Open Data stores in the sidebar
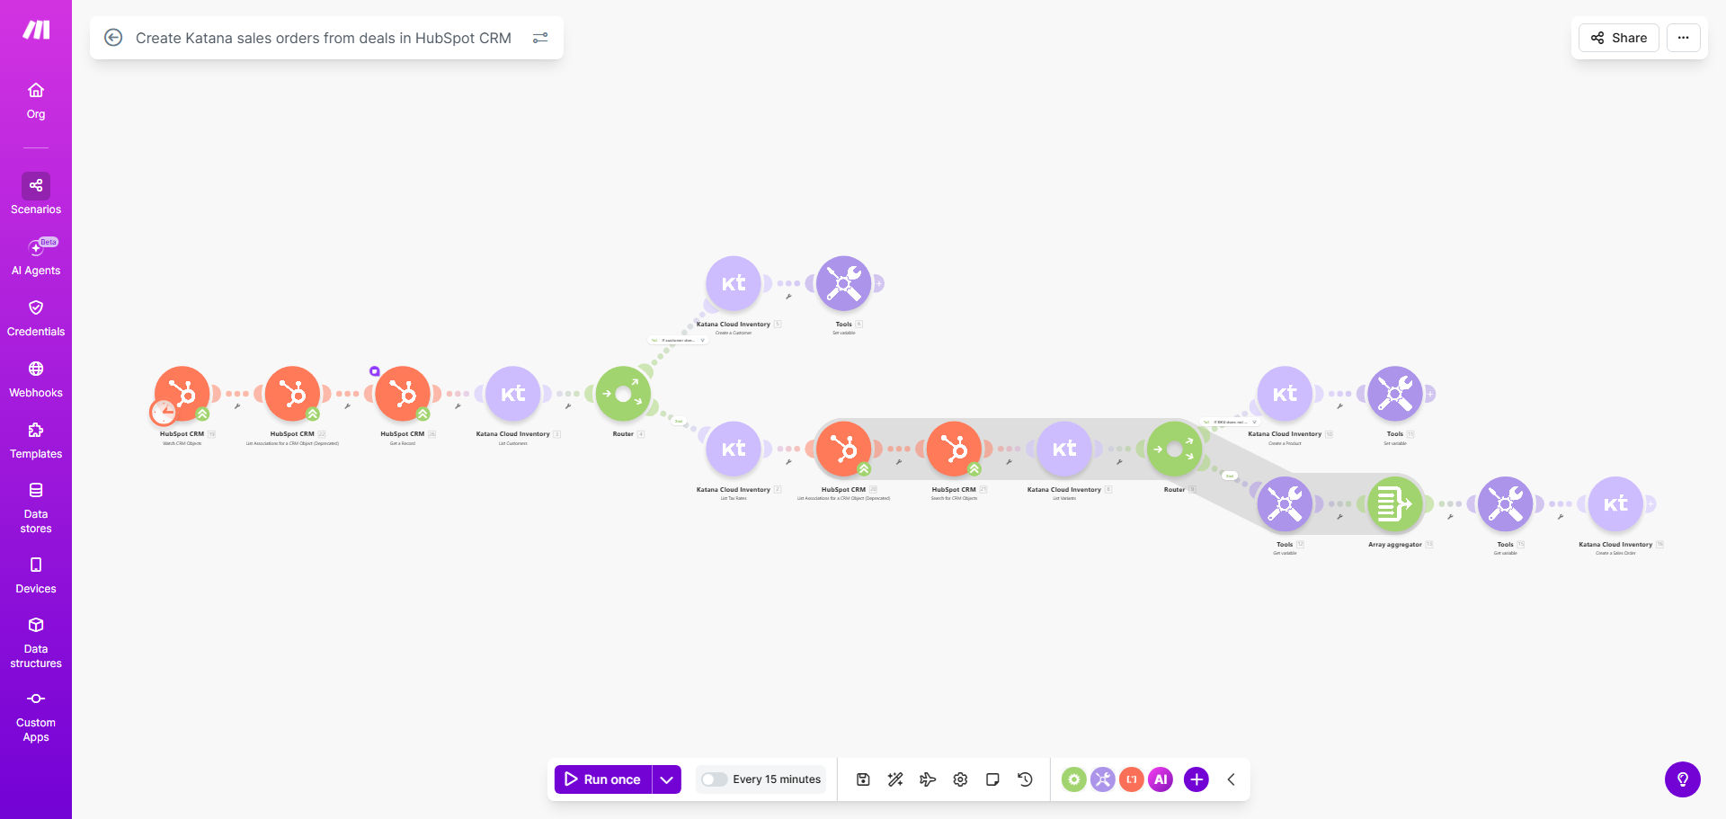Viewport: 1726px width, 819px height. pos(36,508)
